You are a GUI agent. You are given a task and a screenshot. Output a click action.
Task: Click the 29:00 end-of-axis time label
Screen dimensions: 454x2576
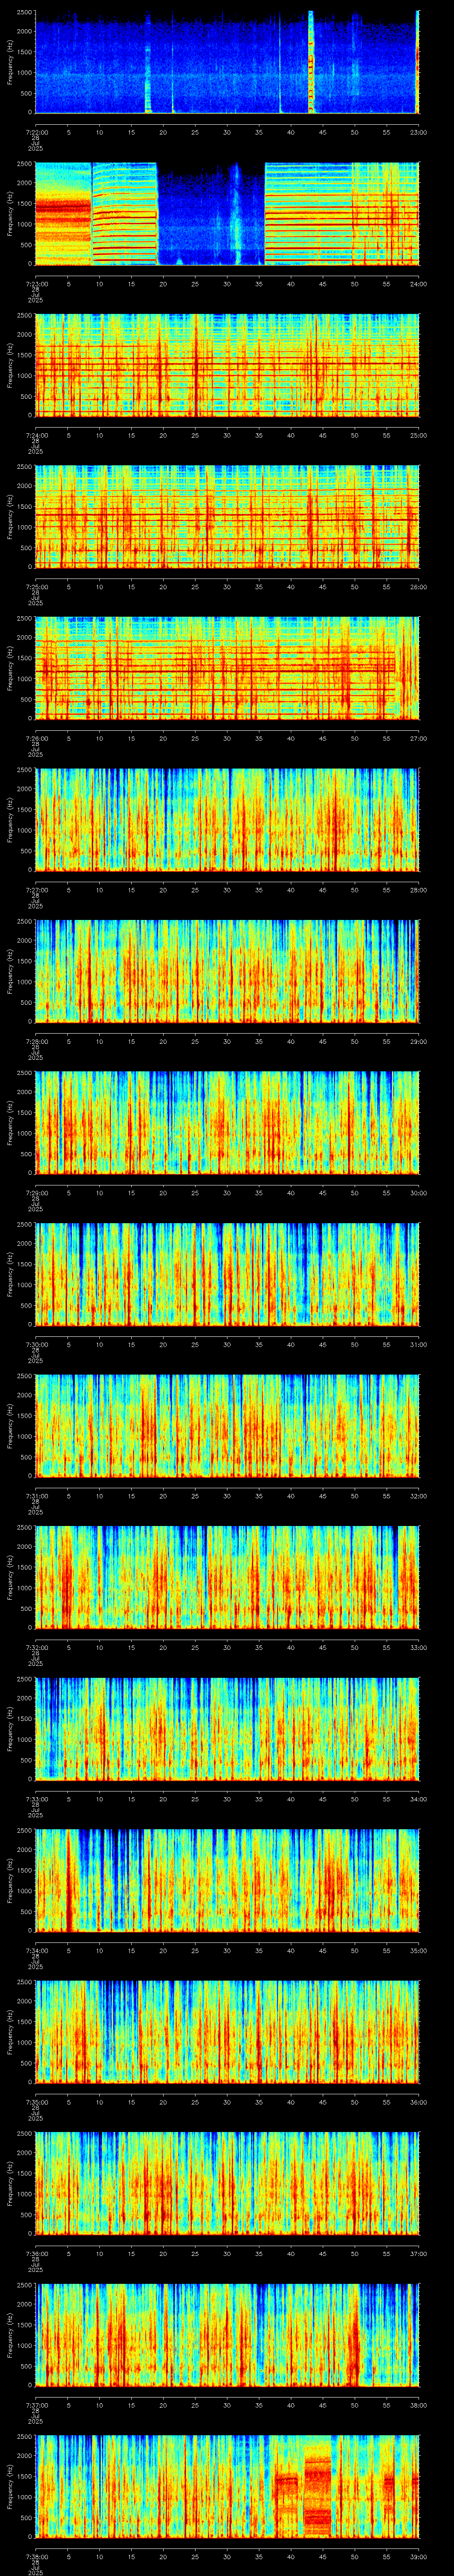(418, 1042)
